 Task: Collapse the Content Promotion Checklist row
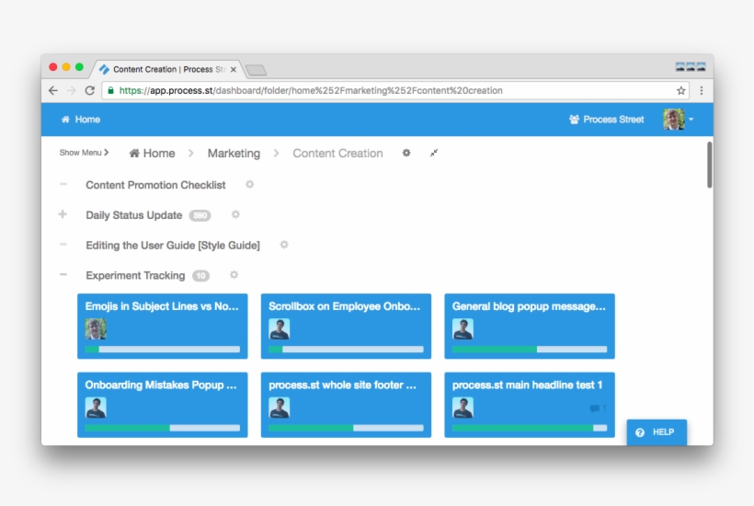click(x=63, y=184)
